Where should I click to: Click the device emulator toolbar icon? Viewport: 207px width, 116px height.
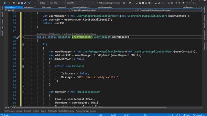click(x=136, y=3)
